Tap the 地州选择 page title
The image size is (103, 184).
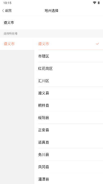click(x=51, y=11)
